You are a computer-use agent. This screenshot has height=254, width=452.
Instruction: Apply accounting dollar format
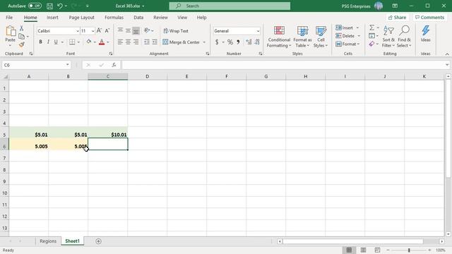[x=217, y=42]
